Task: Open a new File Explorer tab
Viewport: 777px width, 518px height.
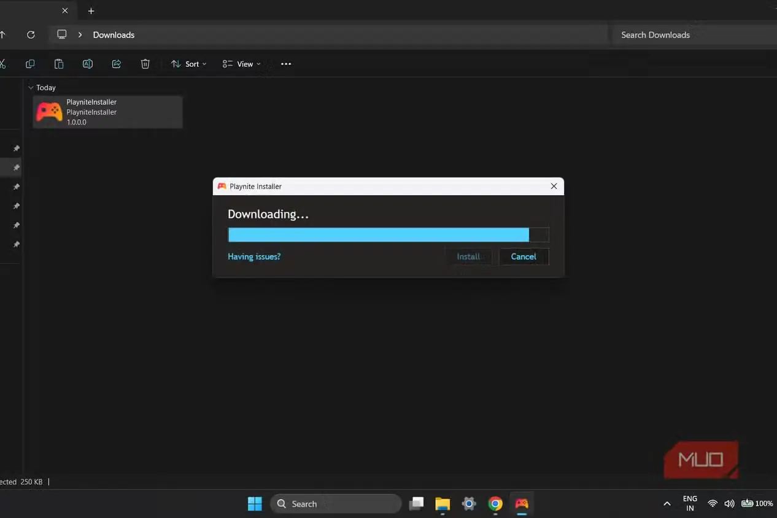Action: point(91,11)
